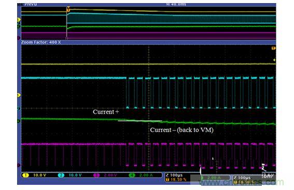Click the yellow trigger level arrow on right edge
The height and width of the screenshot is (190, 294).
coord(274,60)
